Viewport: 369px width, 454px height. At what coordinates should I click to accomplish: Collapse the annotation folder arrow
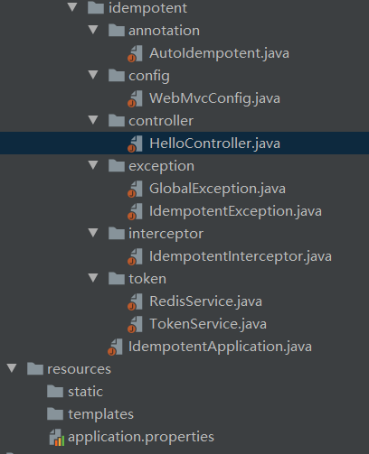[x=93, y=30]
